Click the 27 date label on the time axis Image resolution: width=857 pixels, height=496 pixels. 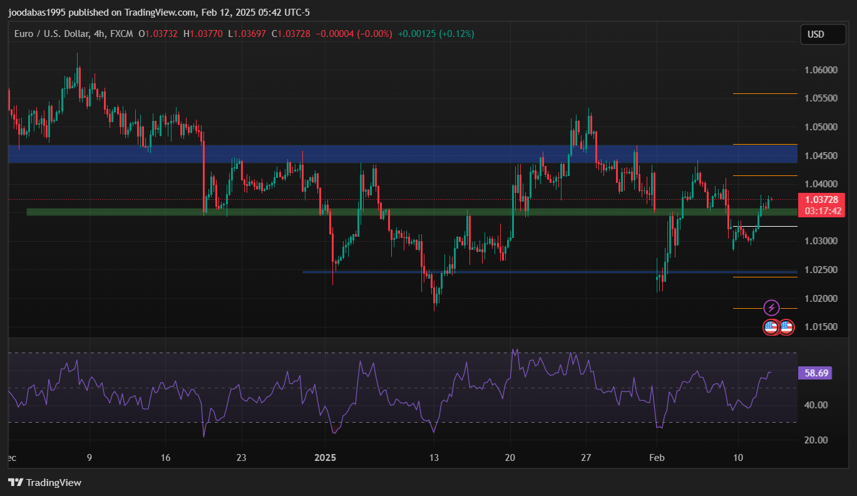pos(587,458)
